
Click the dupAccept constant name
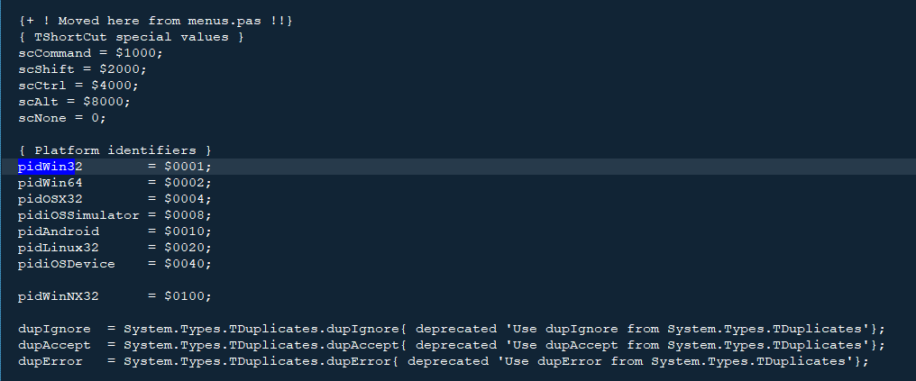point(54,345)
